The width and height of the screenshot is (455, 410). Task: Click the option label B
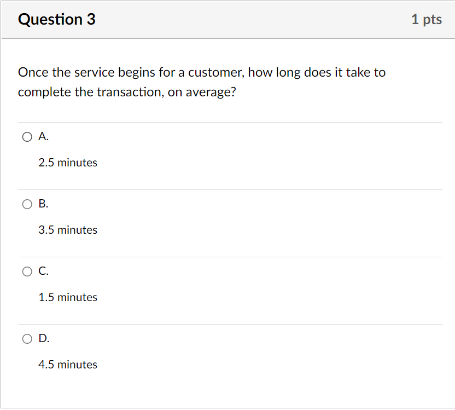[43, 204]
